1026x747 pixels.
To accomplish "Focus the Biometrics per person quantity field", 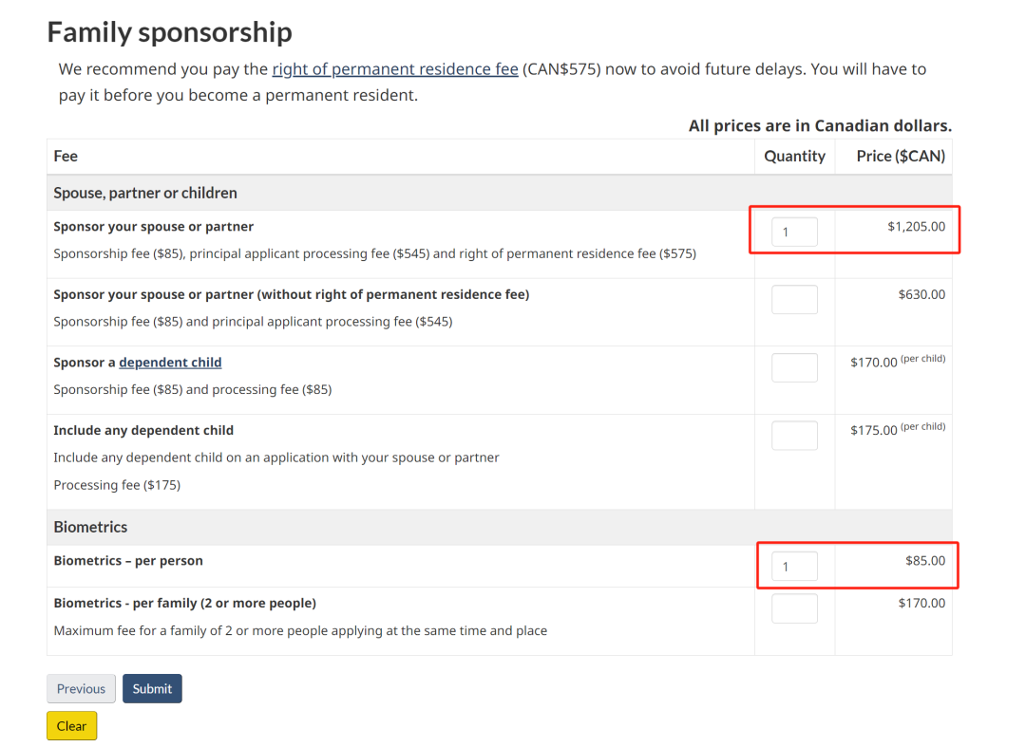I will pyautogui.click(x=794, y=567).
